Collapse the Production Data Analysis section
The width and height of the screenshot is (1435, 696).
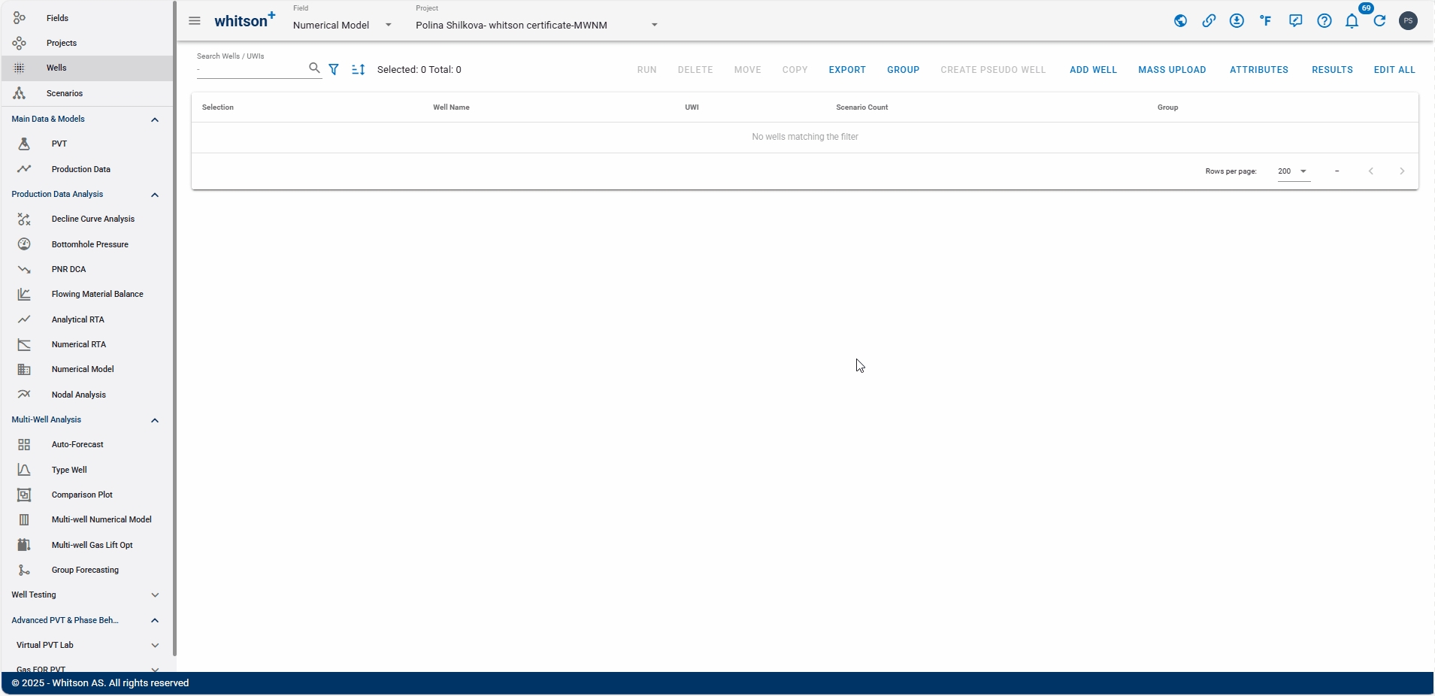click(155, 195)
